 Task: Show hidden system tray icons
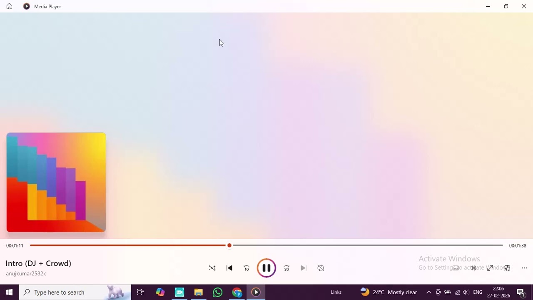(x=428, y=292)
